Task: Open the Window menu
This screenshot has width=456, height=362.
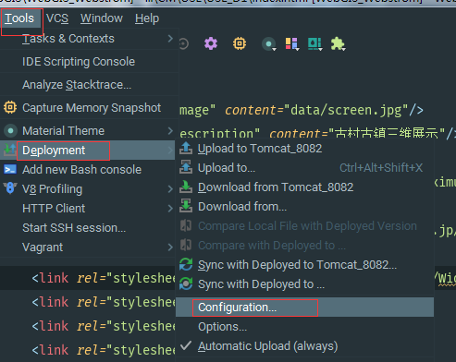Action: [102, 18]
